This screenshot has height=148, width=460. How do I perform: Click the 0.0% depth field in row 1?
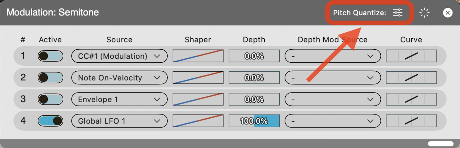254,56
